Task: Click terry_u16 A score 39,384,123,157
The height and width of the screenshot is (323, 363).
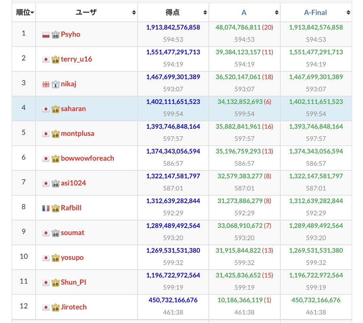Action: 238,52
